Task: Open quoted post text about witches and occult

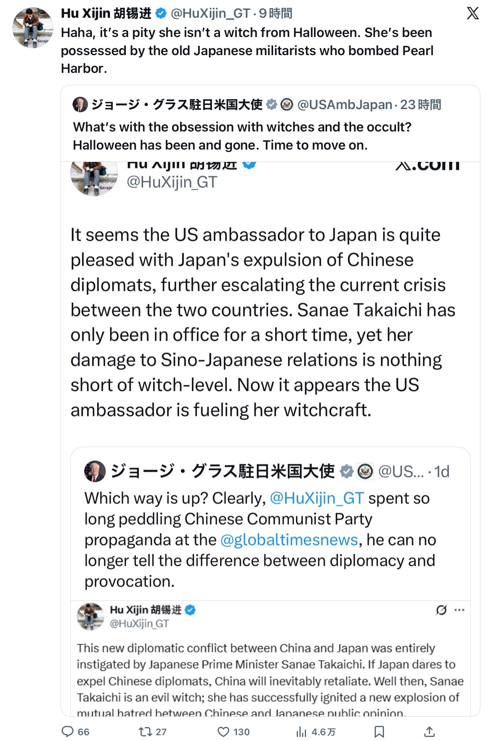Action: click(242, 136)
